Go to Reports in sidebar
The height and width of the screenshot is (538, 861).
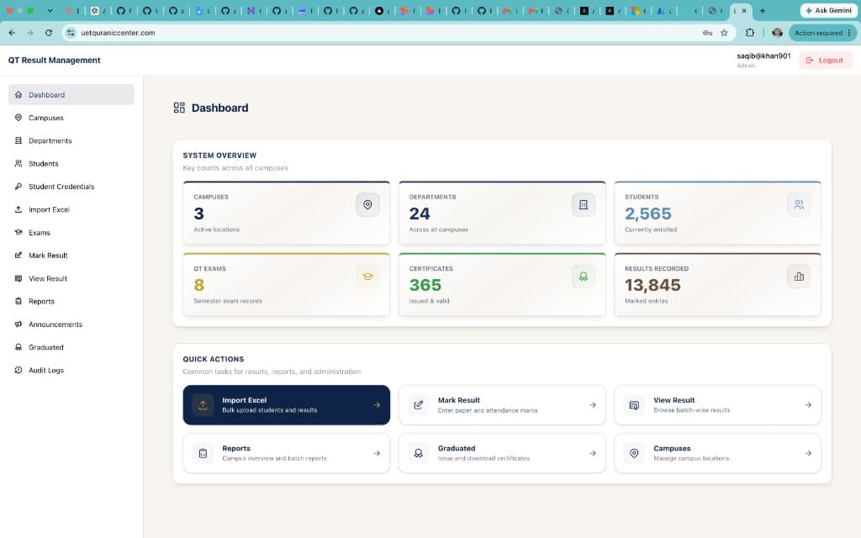coord(71,302)
